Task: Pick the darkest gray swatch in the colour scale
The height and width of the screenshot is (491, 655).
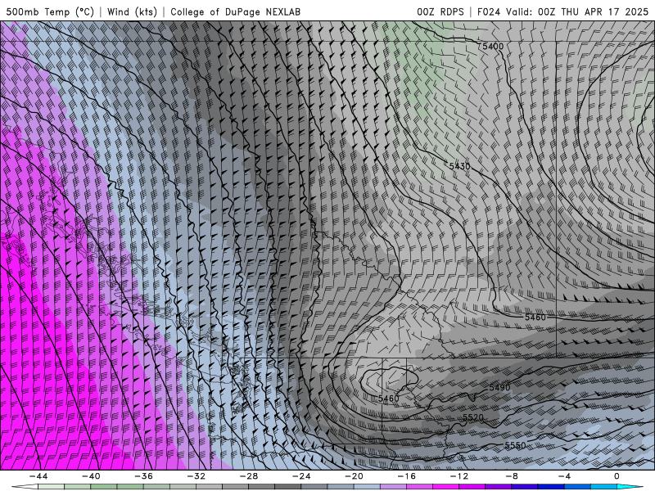Action: [288, 487]
